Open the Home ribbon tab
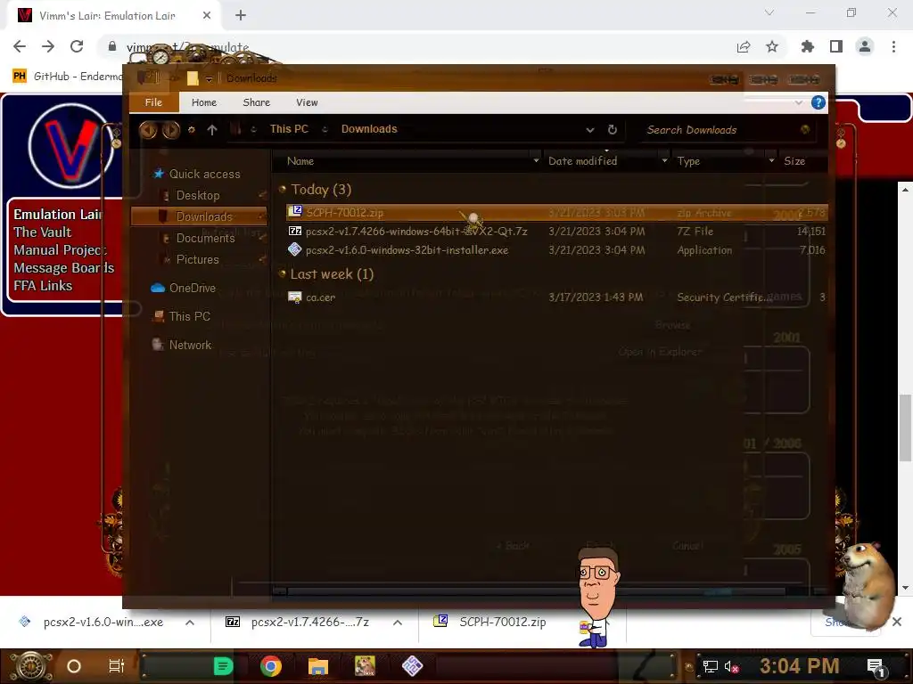 click(204, 102)
